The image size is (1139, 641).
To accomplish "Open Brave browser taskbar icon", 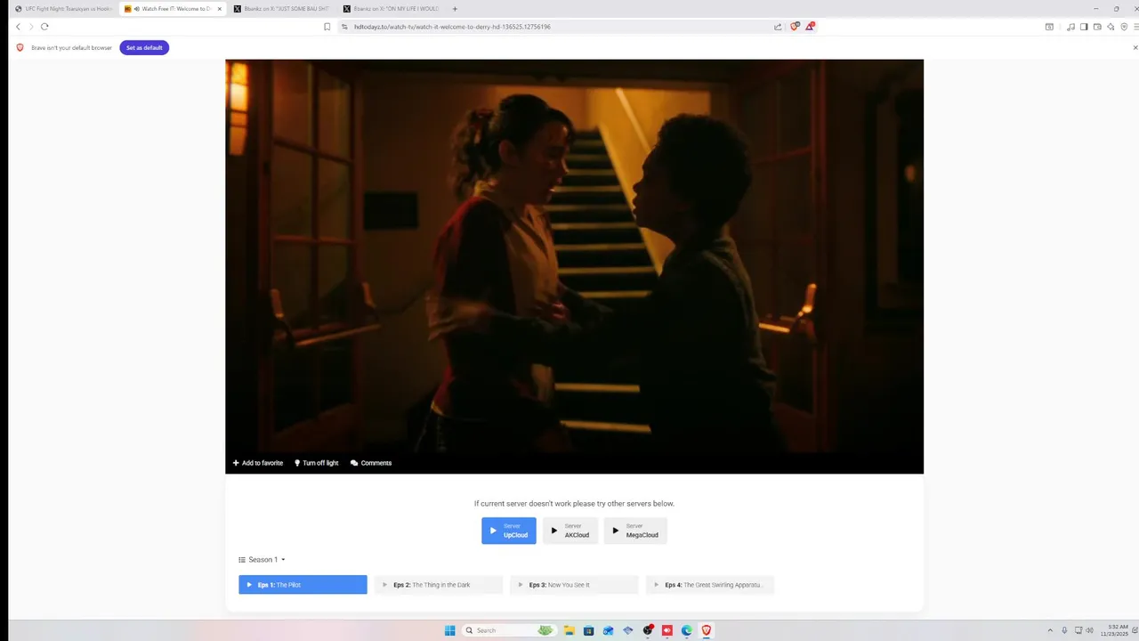I will [707, 630].
